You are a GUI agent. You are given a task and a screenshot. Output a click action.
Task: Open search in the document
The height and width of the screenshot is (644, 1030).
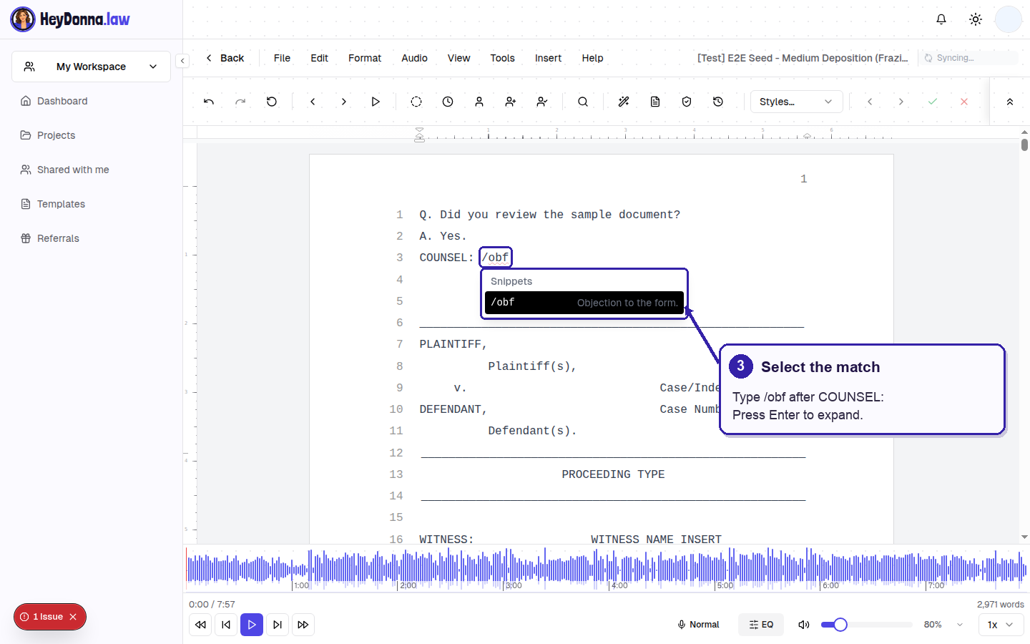pyautogui.click(x=583, y=102)
